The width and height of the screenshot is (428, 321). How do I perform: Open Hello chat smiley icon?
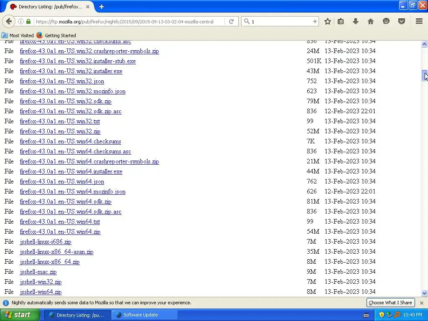386,21
